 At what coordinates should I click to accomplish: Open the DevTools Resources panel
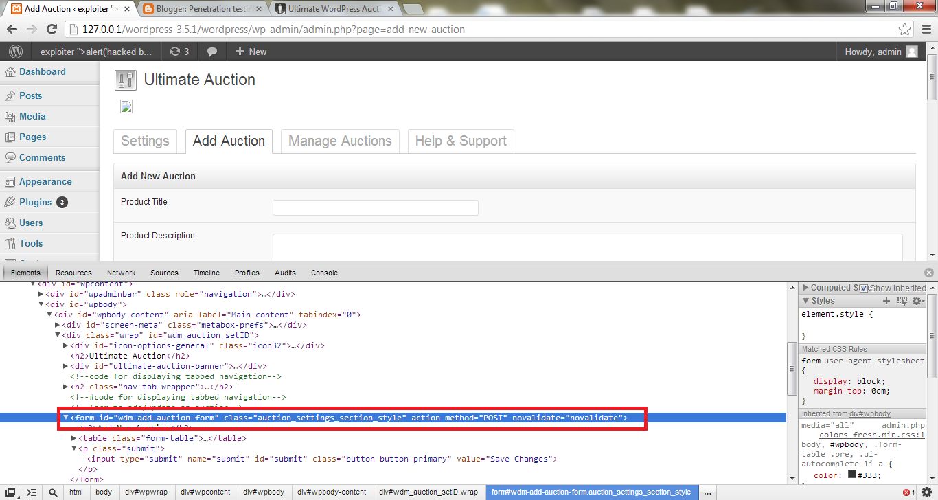point(73,273)
